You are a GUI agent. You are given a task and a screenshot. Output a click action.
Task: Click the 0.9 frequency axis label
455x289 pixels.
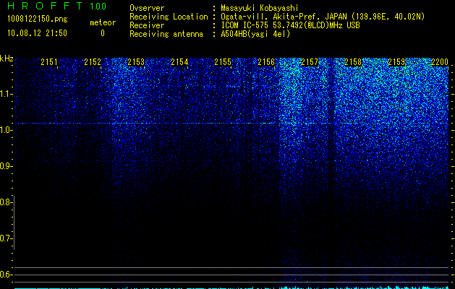pos(5,166)
